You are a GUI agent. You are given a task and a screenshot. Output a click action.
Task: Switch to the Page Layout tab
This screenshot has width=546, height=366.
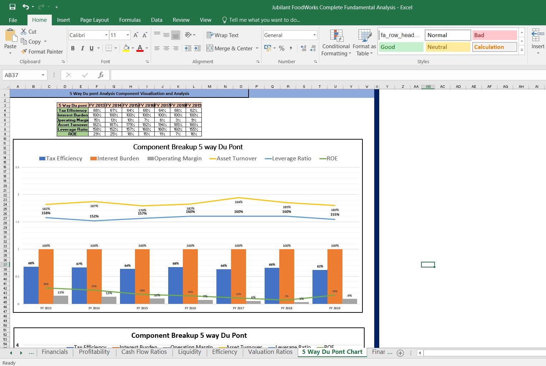(94, 20)
